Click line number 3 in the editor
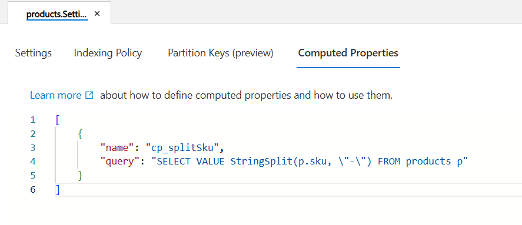Screen dimensions: 522x225 [32, 147]
